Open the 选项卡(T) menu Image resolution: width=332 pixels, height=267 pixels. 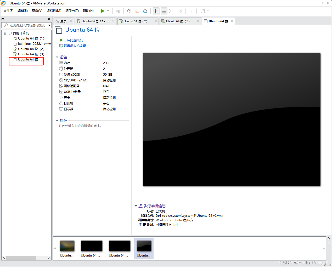tap(72, 11)
